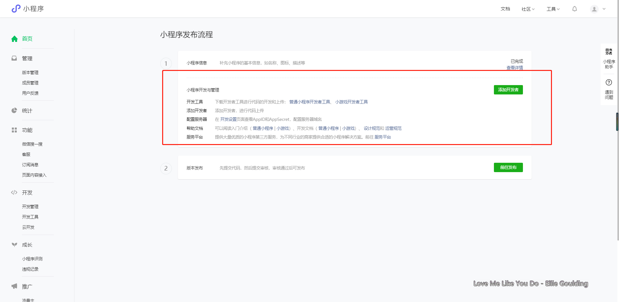Click the 管理 inbox icon

tap(14, 58)
